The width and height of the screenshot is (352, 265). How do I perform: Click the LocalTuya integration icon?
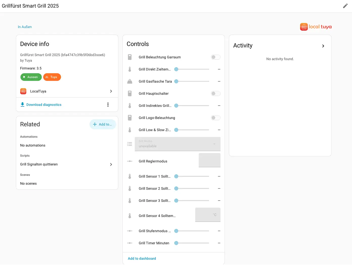click(23, 91)
